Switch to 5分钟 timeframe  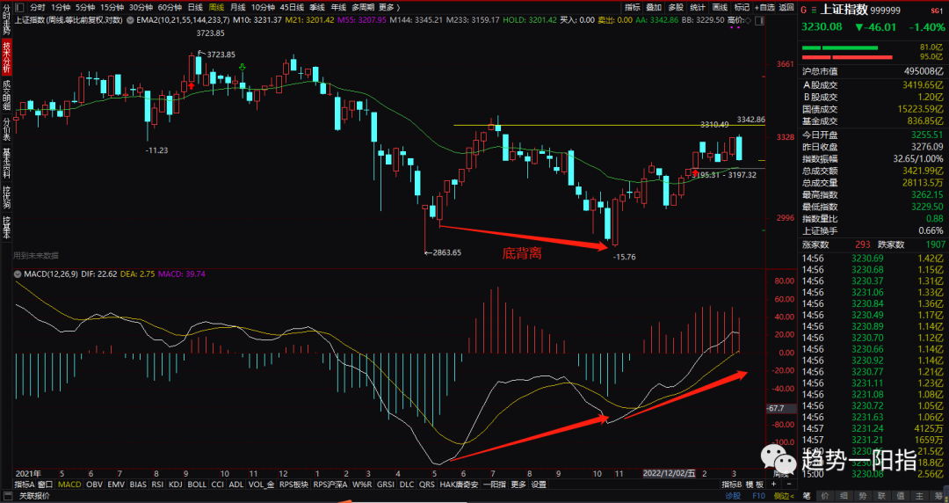85,7
